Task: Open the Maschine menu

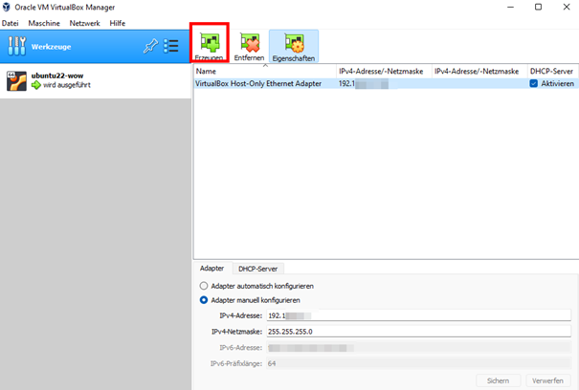Action: pyautogui.click(x=44, y=23)
